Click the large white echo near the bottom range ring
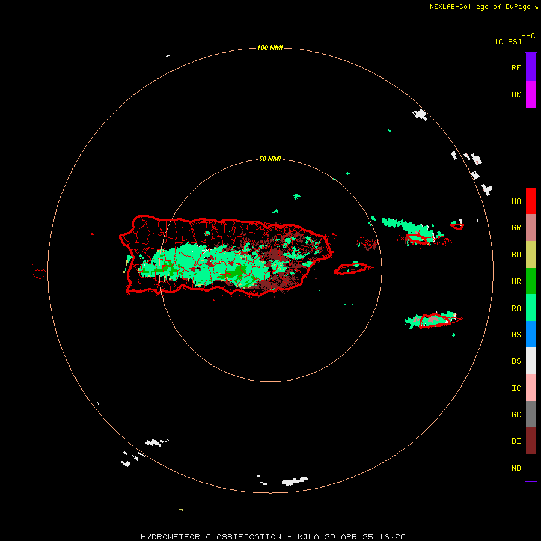 coord(295,481)
